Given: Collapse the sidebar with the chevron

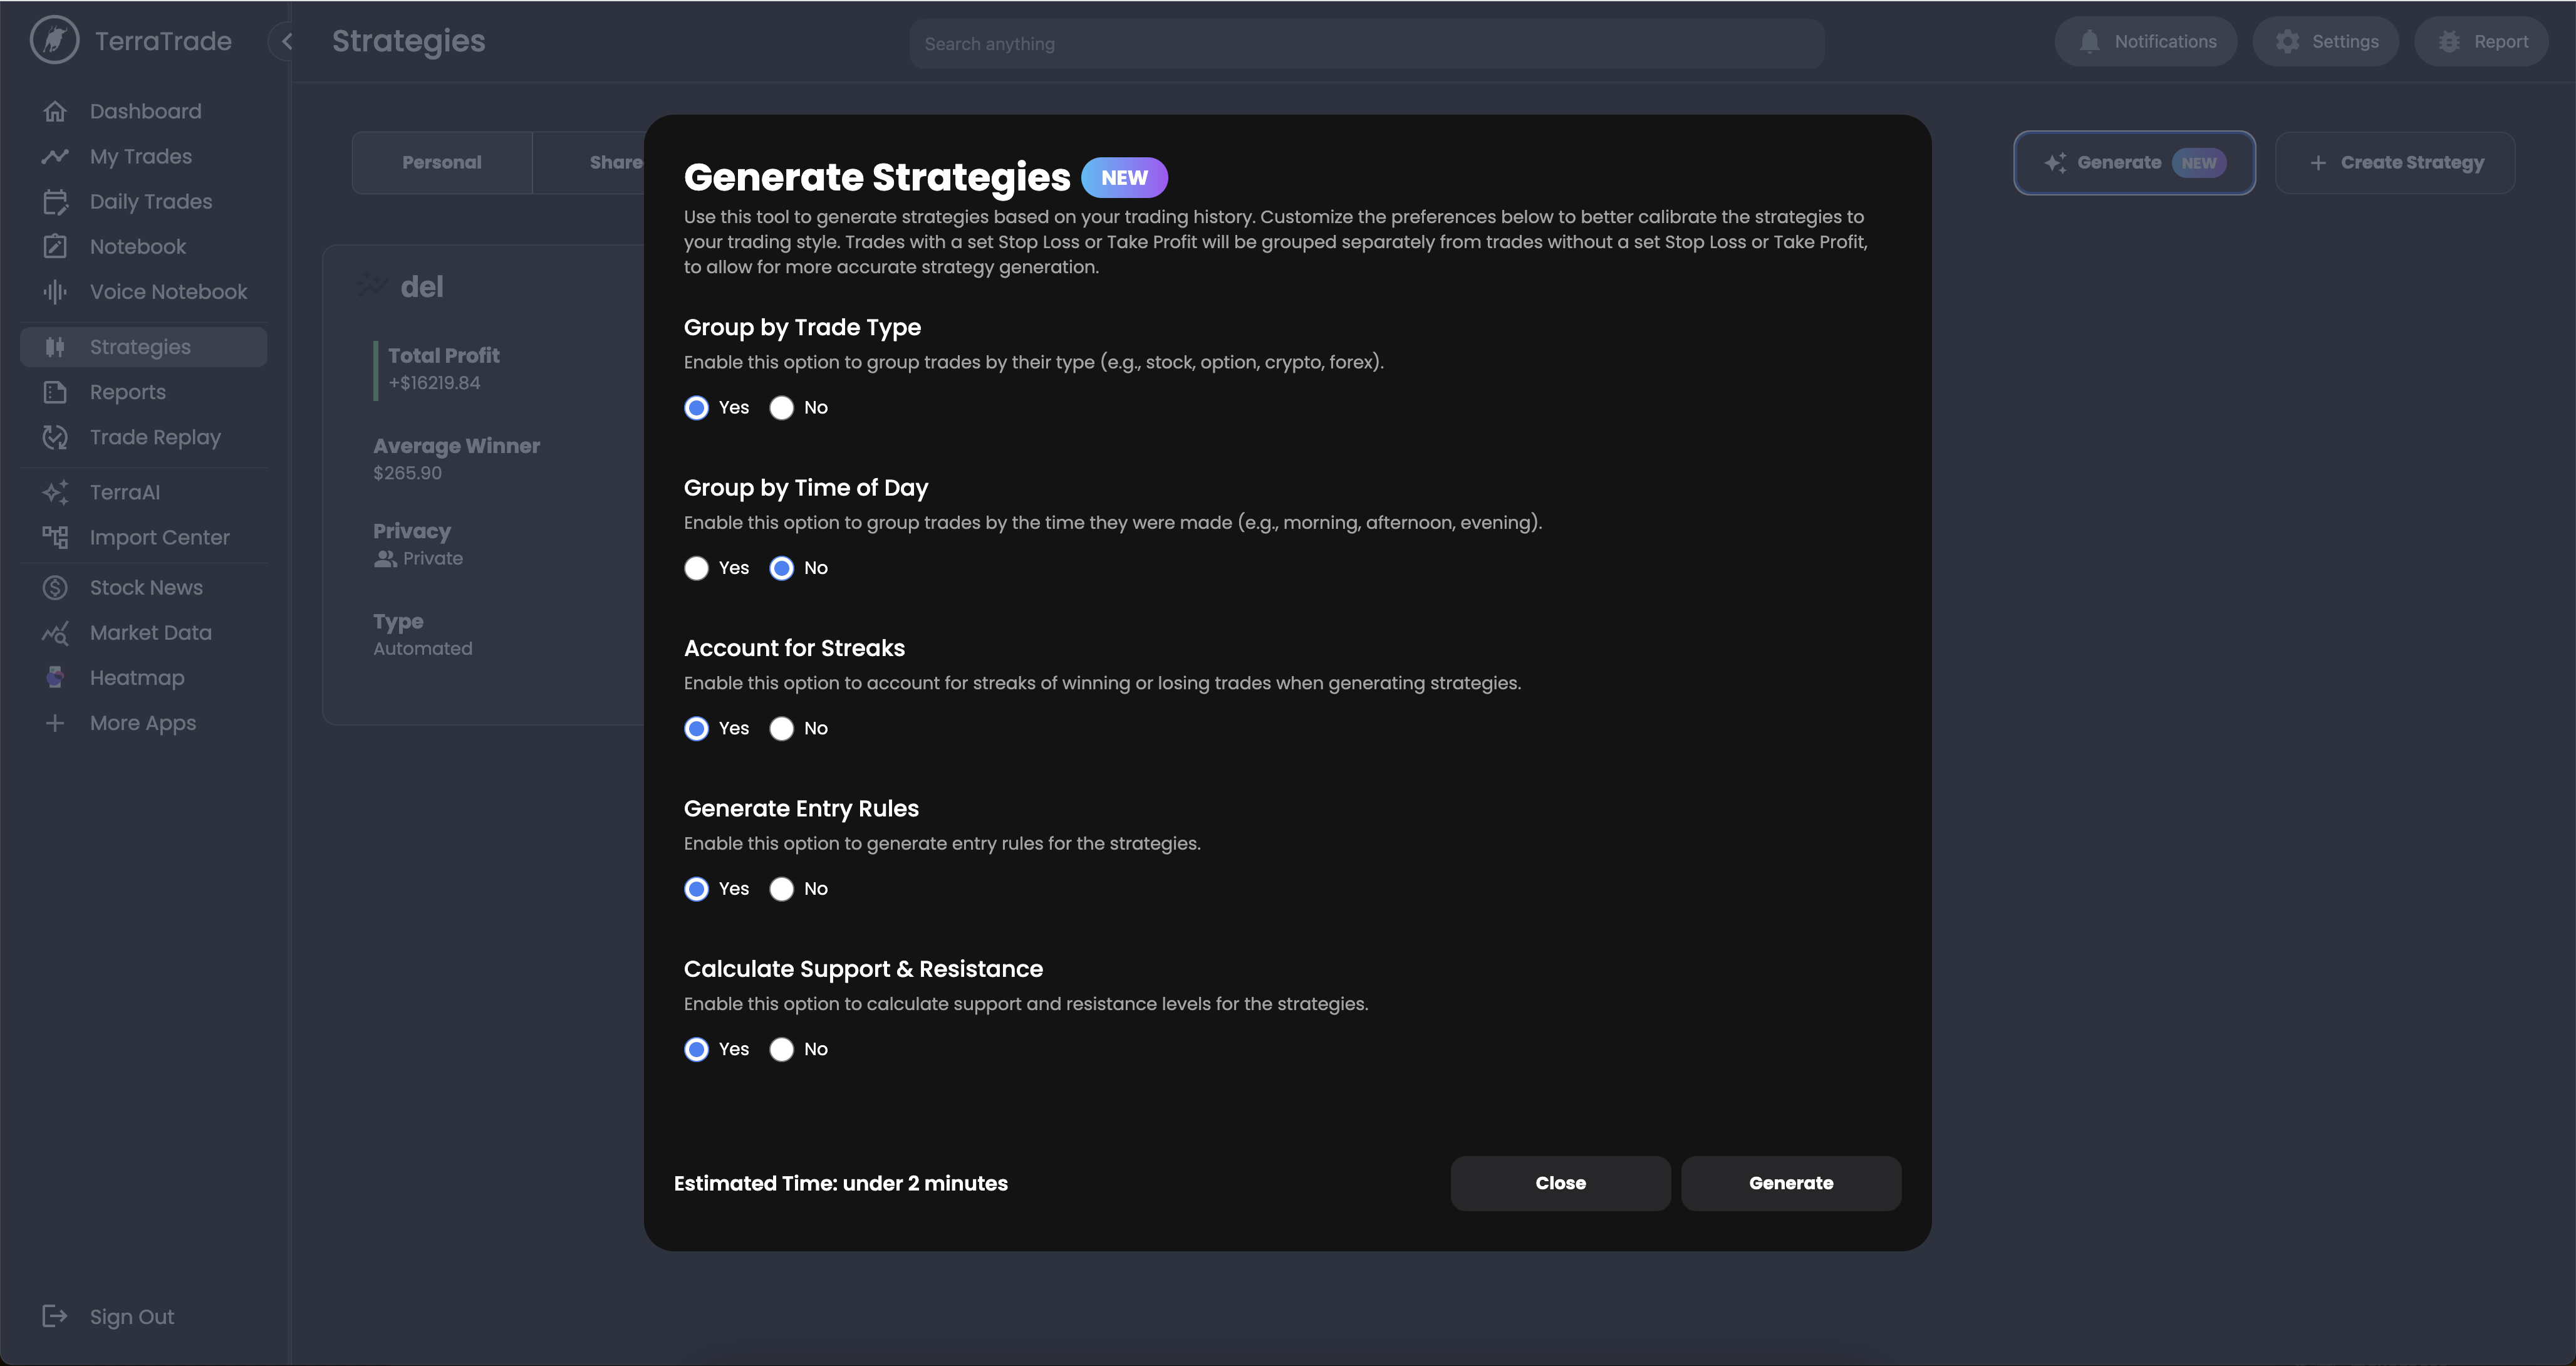Looking at the screenshot, I should (287, 42).
